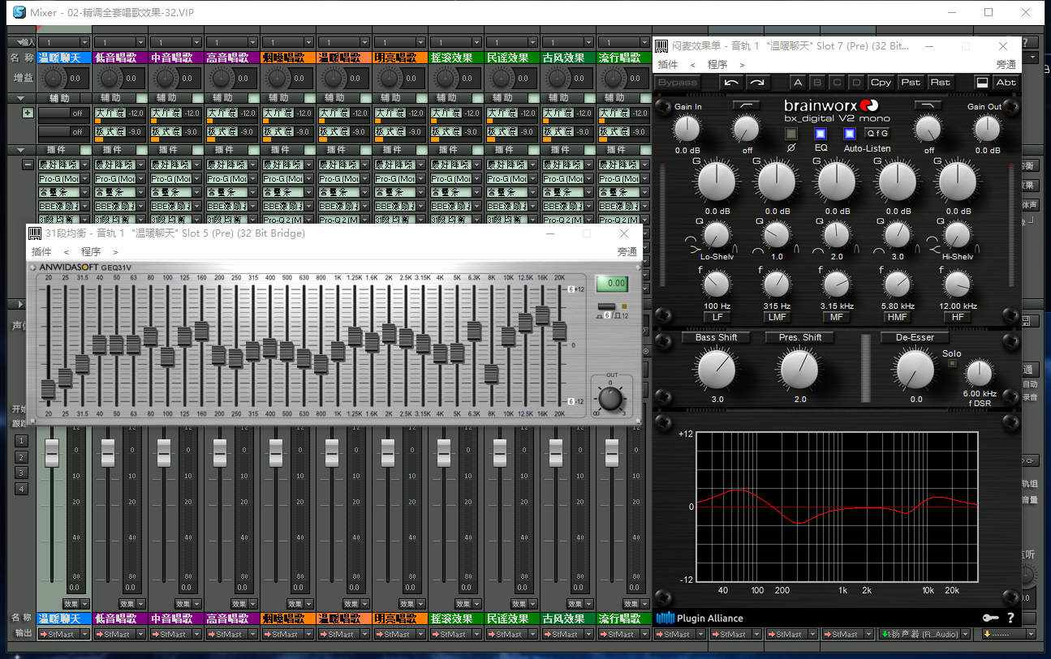Turn the Gain Out knob

987,128
